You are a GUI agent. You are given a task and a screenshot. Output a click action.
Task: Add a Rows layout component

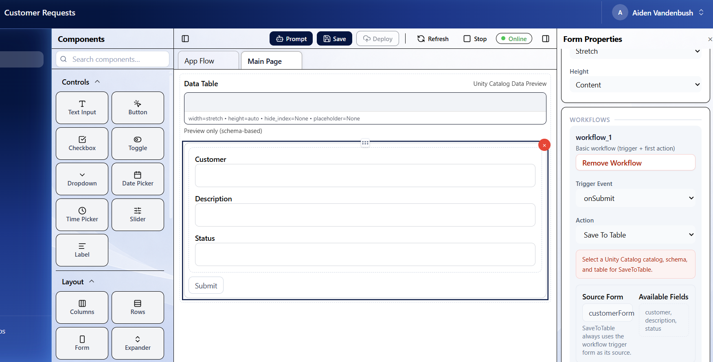point(138,307)
